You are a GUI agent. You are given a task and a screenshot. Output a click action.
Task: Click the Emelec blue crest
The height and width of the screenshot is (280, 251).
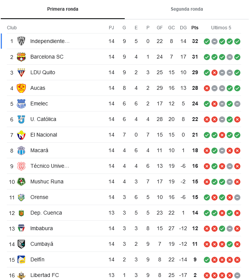21,104
